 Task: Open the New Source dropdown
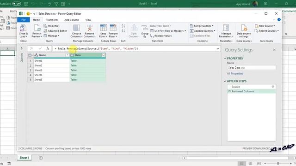point(265,26)
